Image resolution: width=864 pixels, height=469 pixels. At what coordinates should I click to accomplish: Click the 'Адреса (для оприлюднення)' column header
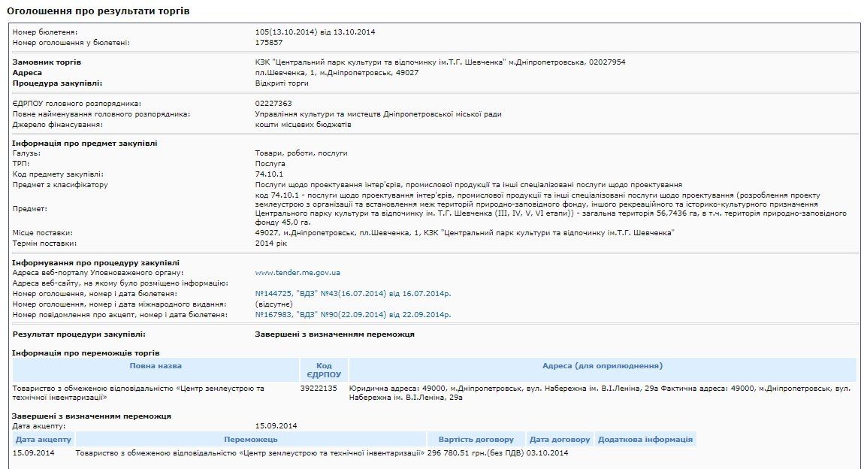tap(603, 366)
